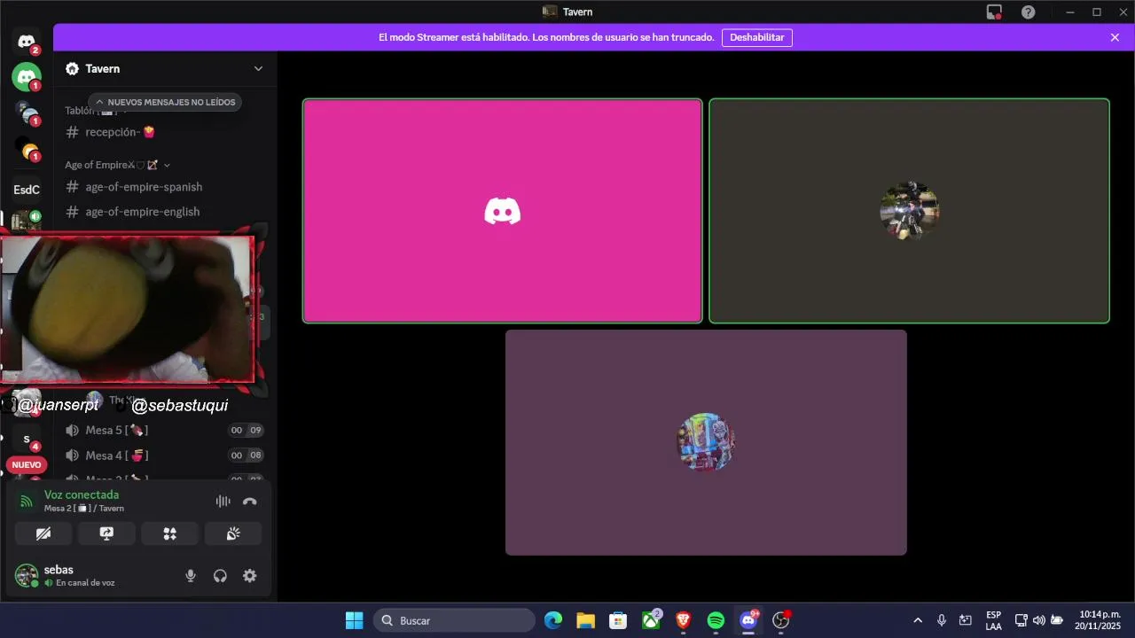This screenshot has height=638, width=1135.
Task: Disconnect from voice with hang-up icon
Action: [x=250, y=502]
